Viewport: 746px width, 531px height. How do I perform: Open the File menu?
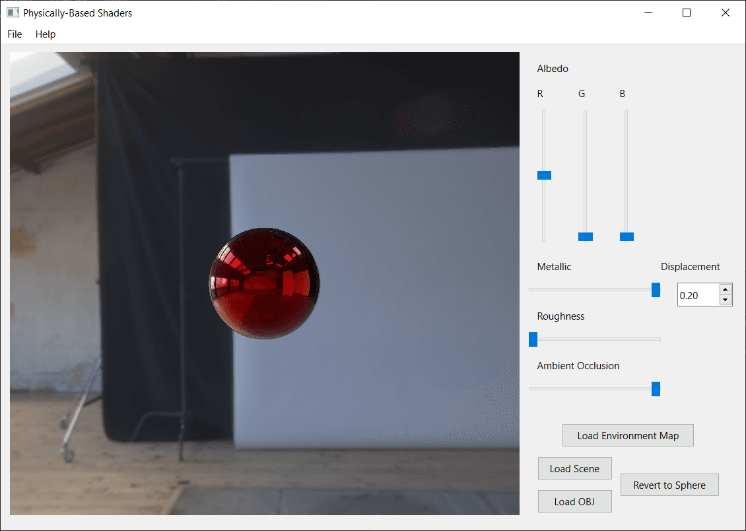click(15, 34)
